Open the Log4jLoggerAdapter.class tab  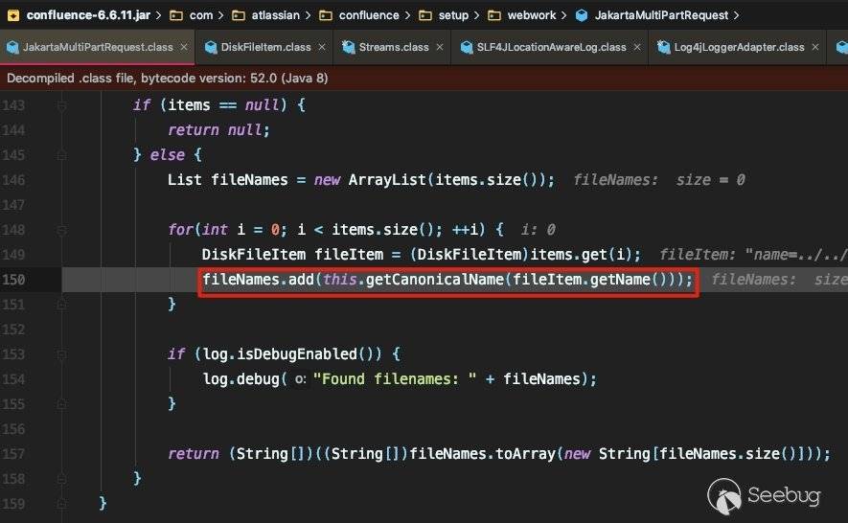tap(739, 48)
